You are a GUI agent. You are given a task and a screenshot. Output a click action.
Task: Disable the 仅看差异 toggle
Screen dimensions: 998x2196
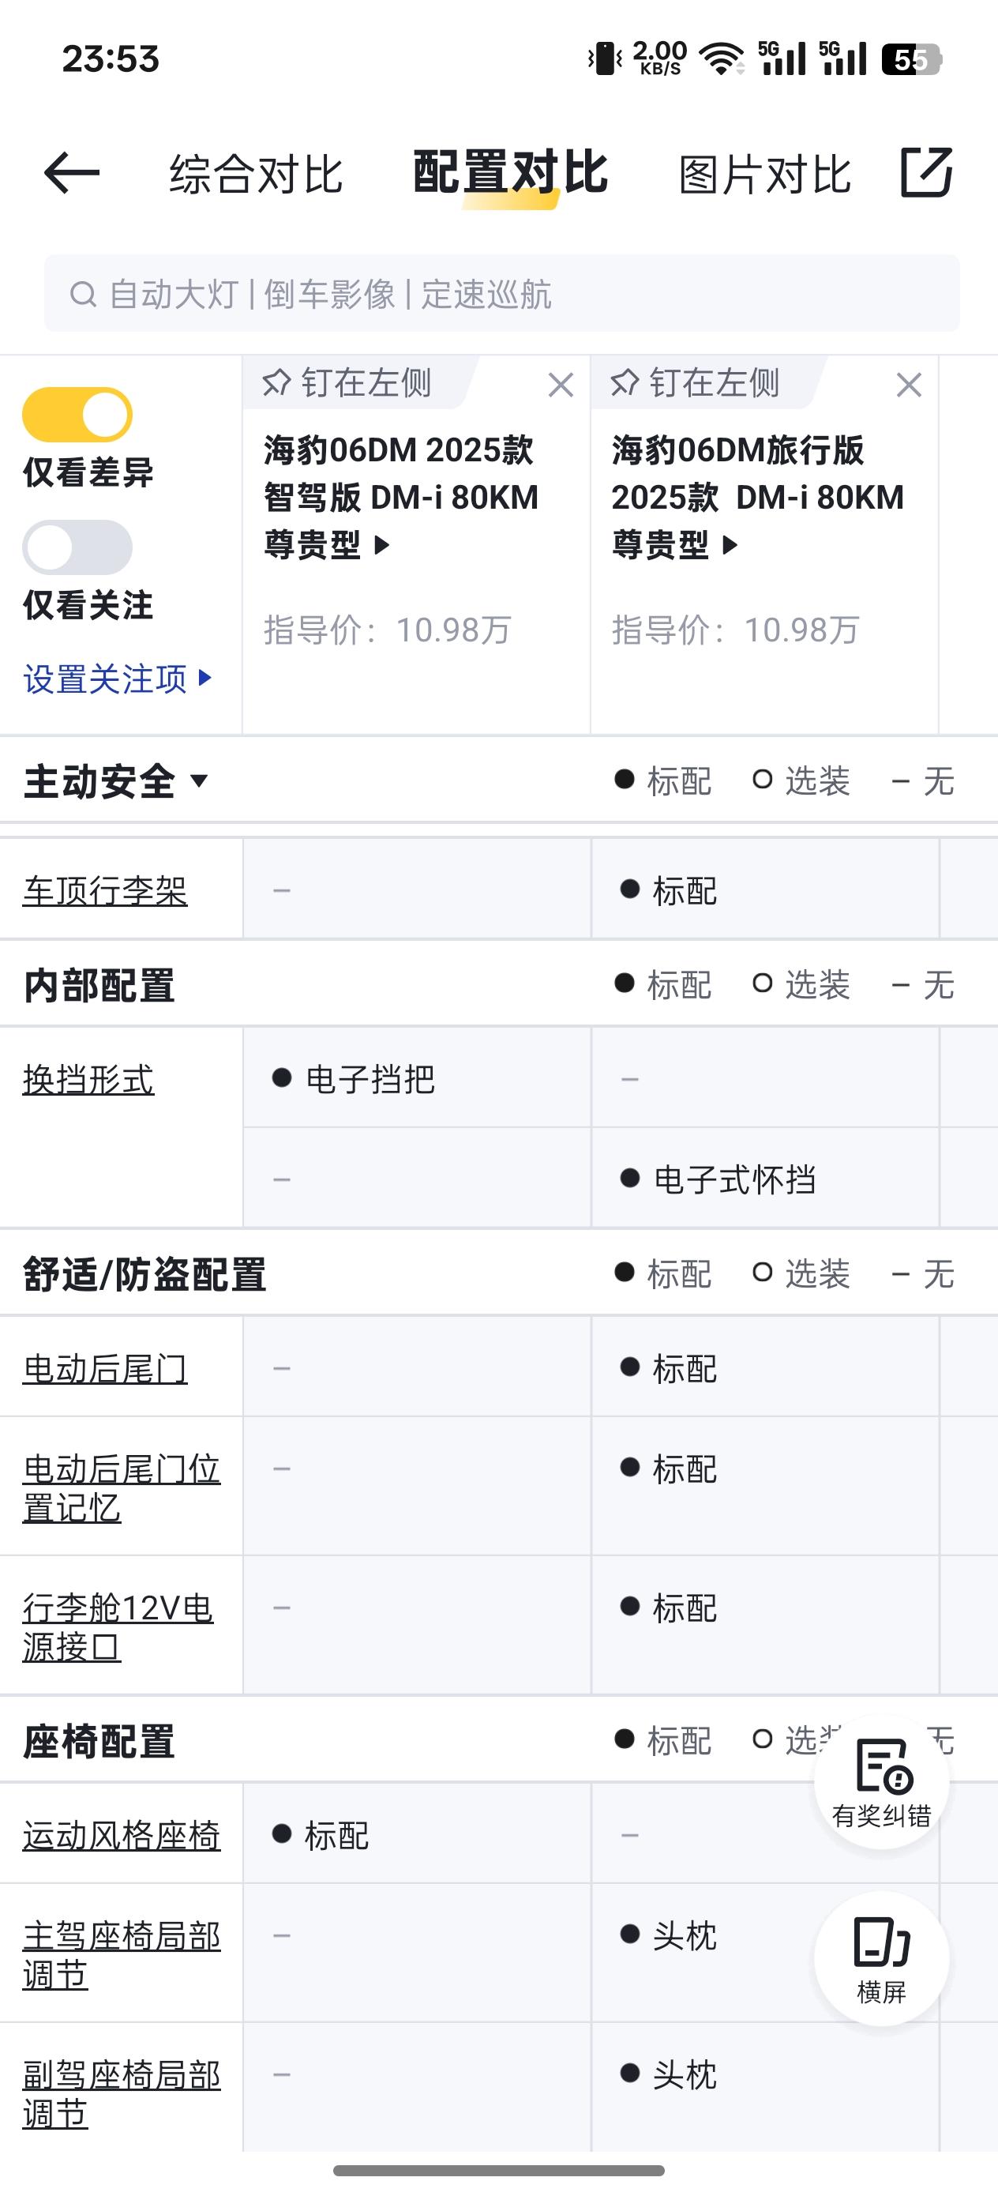click(77, 416)
